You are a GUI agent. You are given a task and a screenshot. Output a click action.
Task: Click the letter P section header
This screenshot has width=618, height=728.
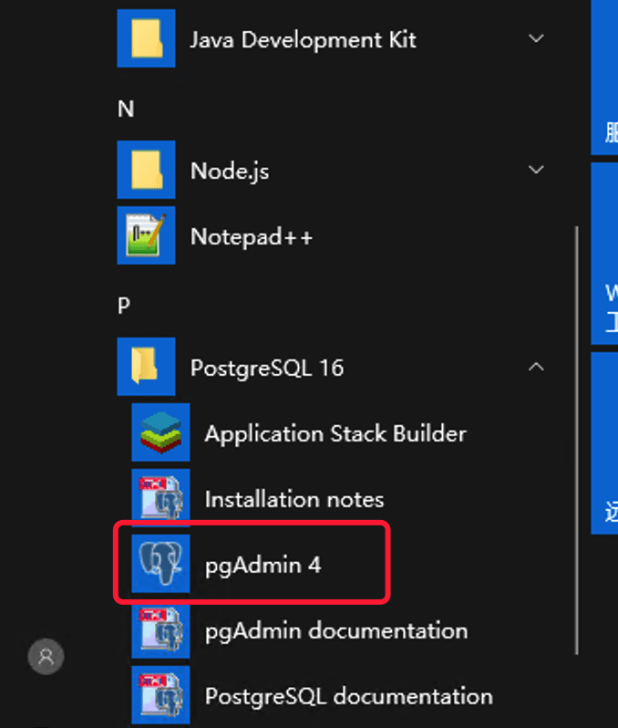(125, 306)
